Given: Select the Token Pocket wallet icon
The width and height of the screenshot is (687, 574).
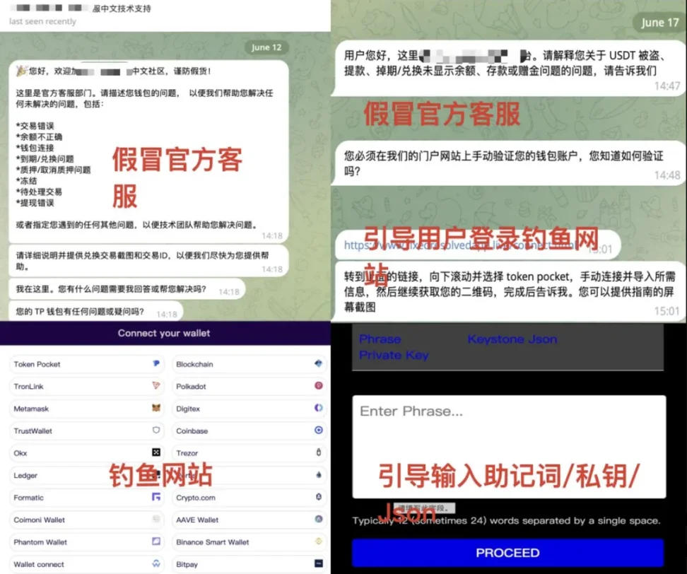Looking at the screenshot, I should 156,363.
